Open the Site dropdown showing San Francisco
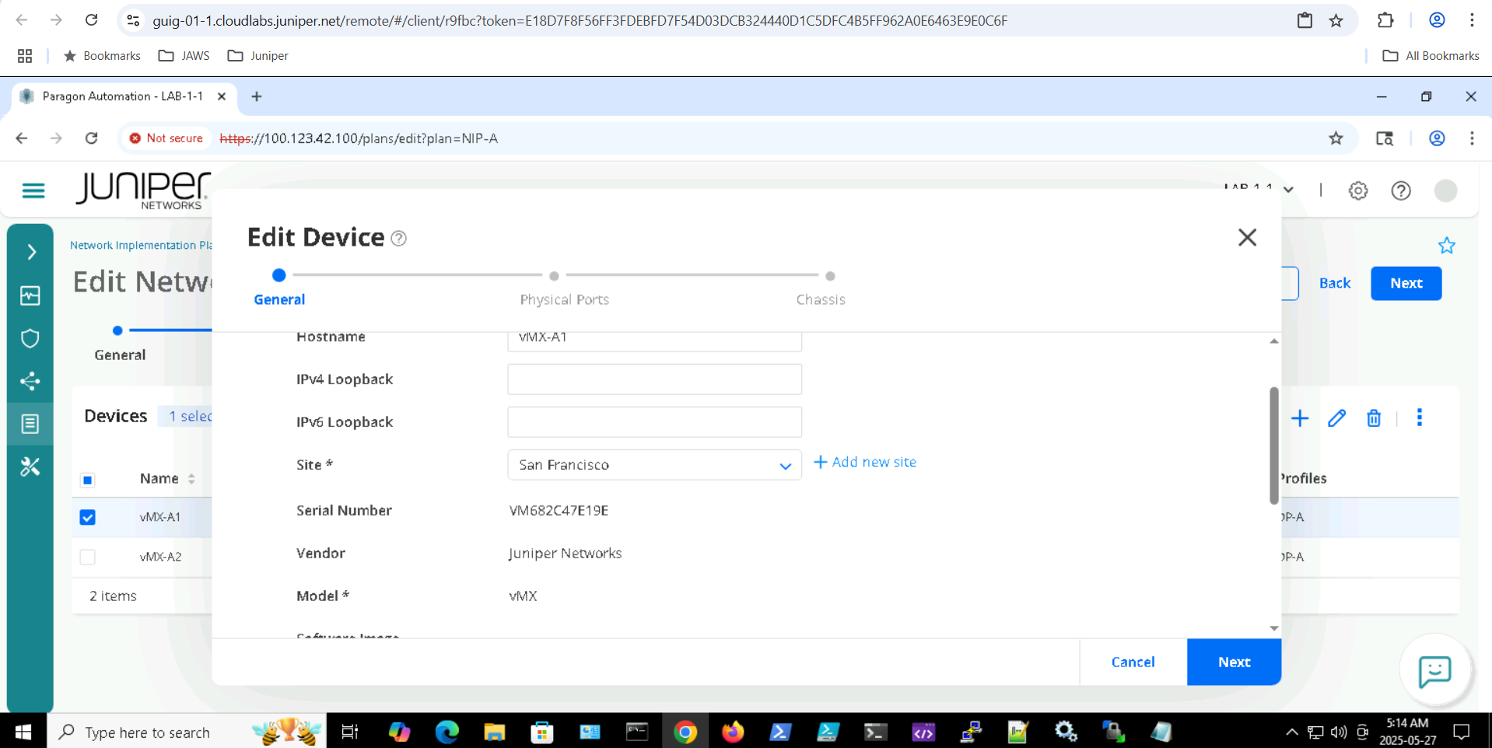 coord(653,465)
